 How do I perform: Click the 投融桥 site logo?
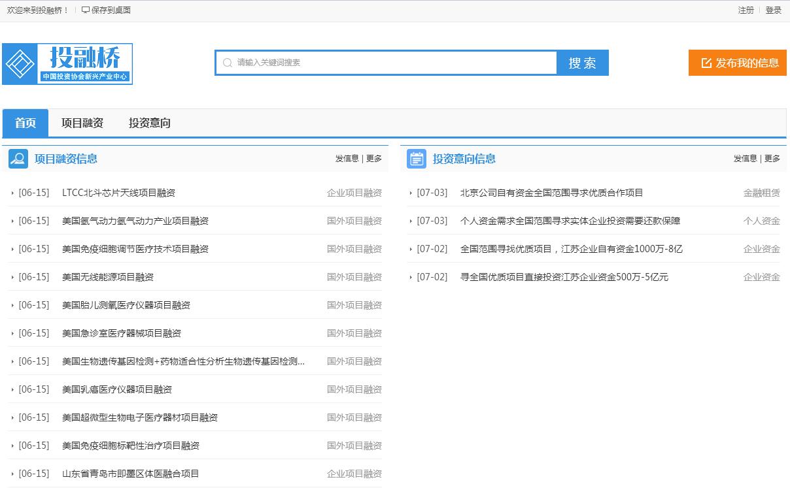coord(67,64)
